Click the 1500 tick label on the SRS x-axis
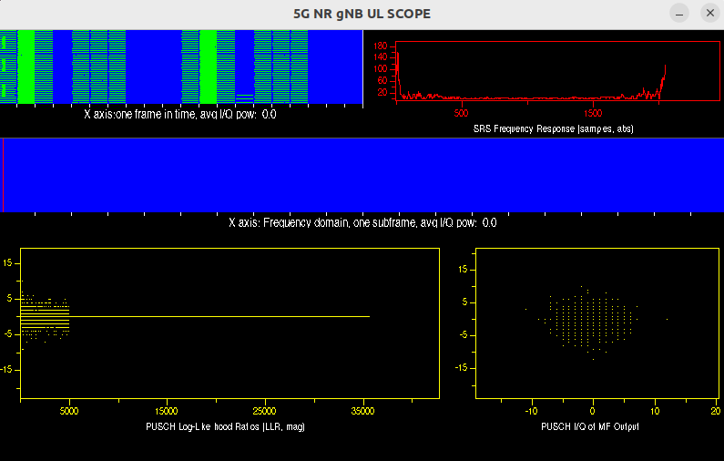This screenshot has width=724, height=461. click(593, 114)
